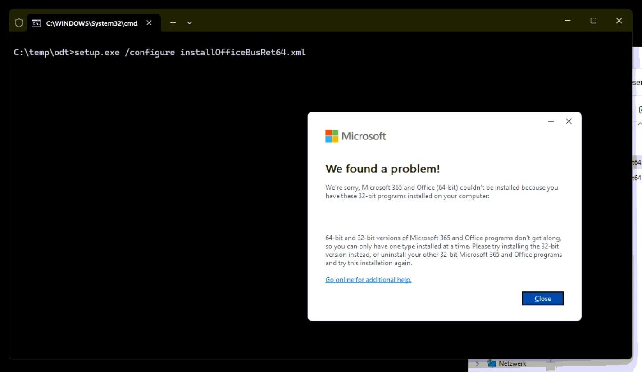Select Netzwerk in the Explorer tree
This screenshot has width=642, height=372.
[512, 363]
